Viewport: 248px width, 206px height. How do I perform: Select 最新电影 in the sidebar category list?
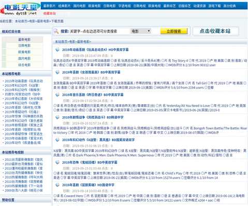click(x=24, y=39)
